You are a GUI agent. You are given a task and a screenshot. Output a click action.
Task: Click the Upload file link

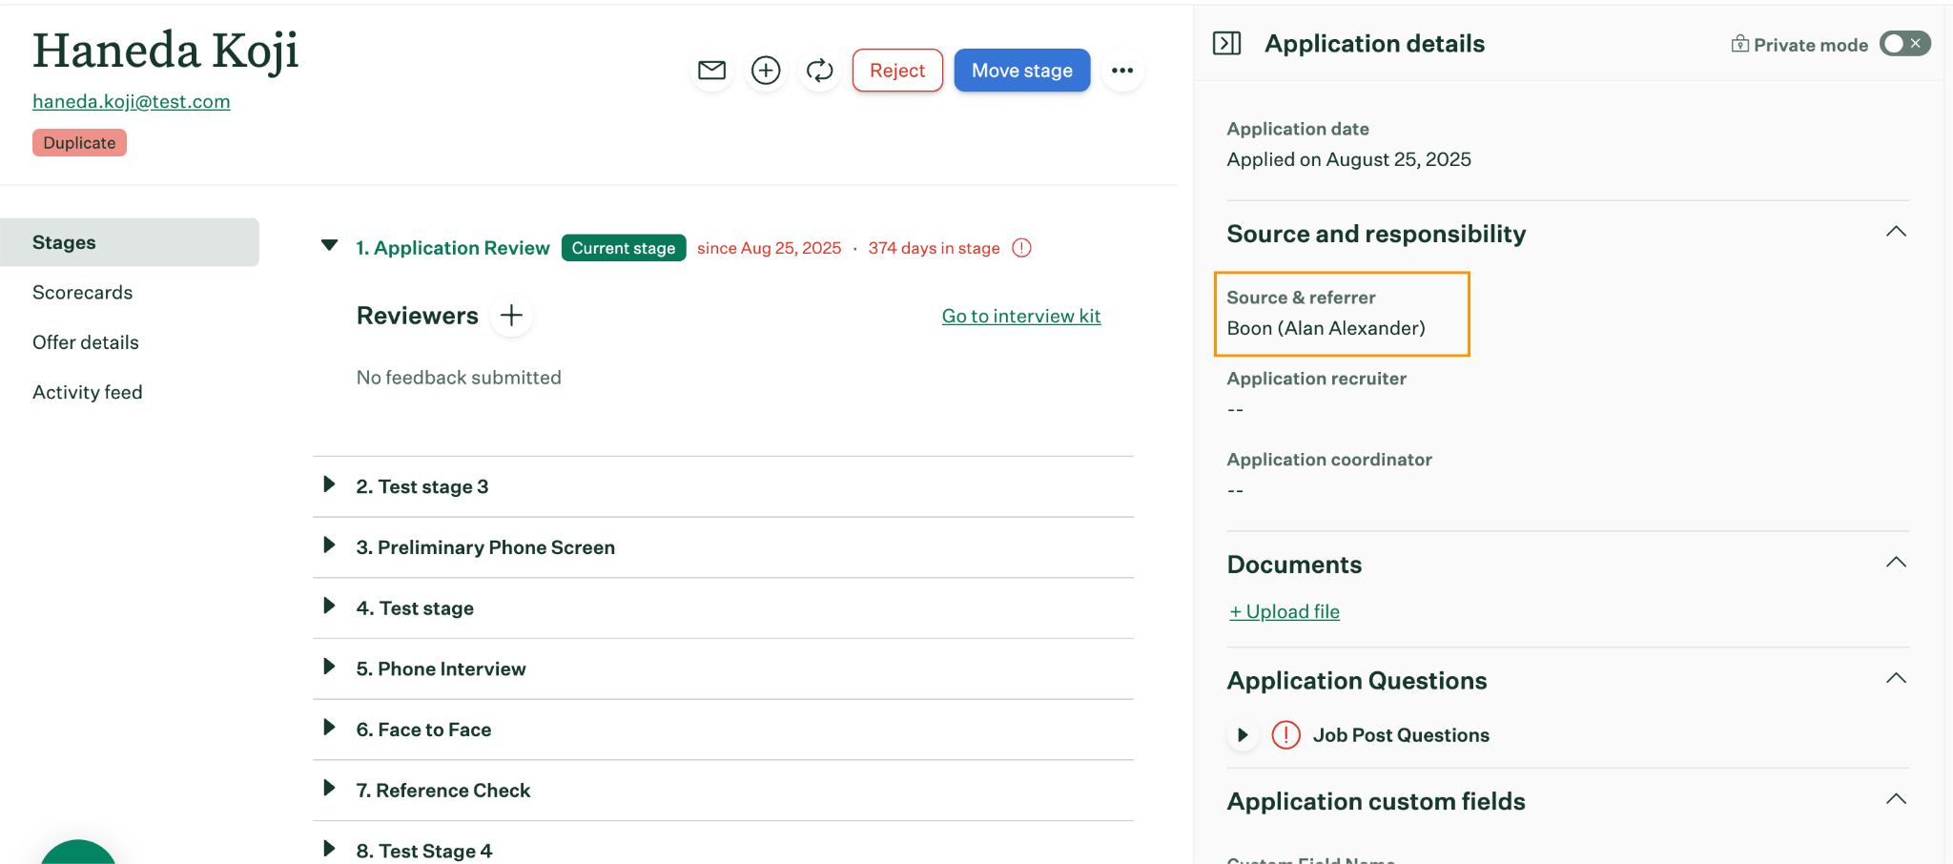(x=1285, y=611)
